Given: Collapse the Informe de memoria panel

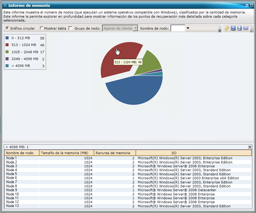Looking at the screenshot, I should pyautogui.click(x=247, y=5).
